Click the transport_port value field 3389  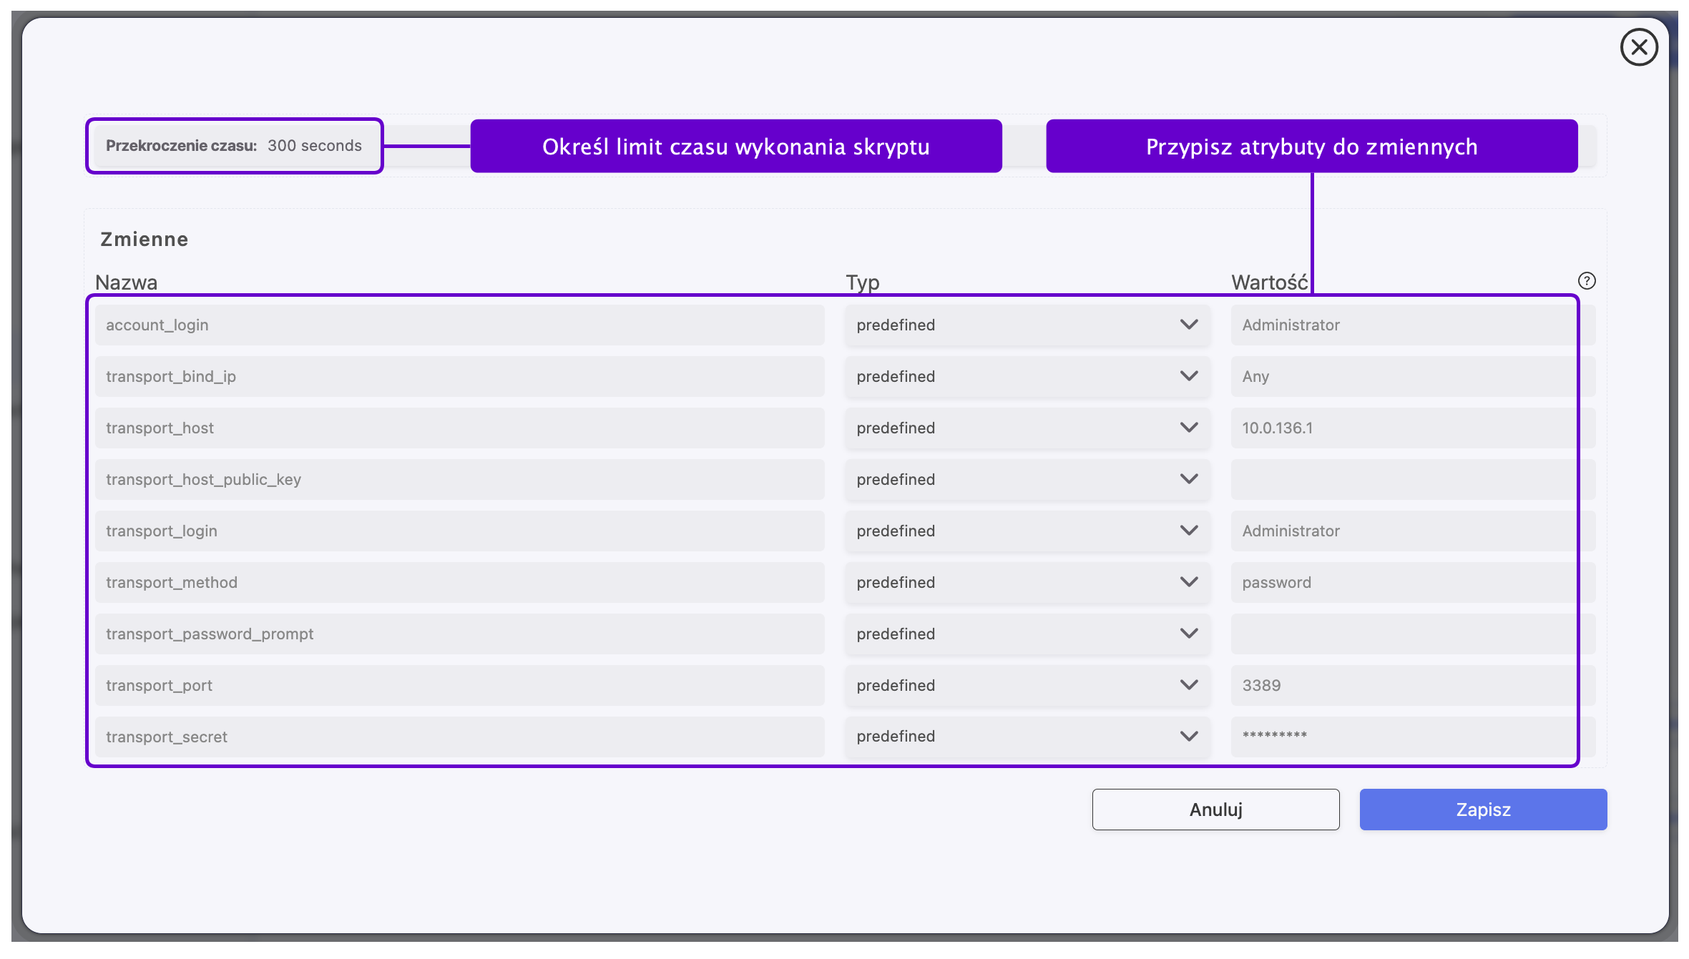tap(1402, 686)
